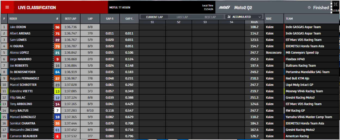Click Barry Baltus's white 7 badge
340x140 pixels.
click(x=57, y=111)
